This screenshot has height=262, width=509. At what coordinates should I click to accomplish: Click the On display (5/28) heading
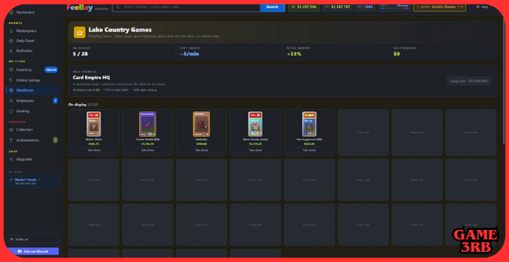click(x=83, y=105)
